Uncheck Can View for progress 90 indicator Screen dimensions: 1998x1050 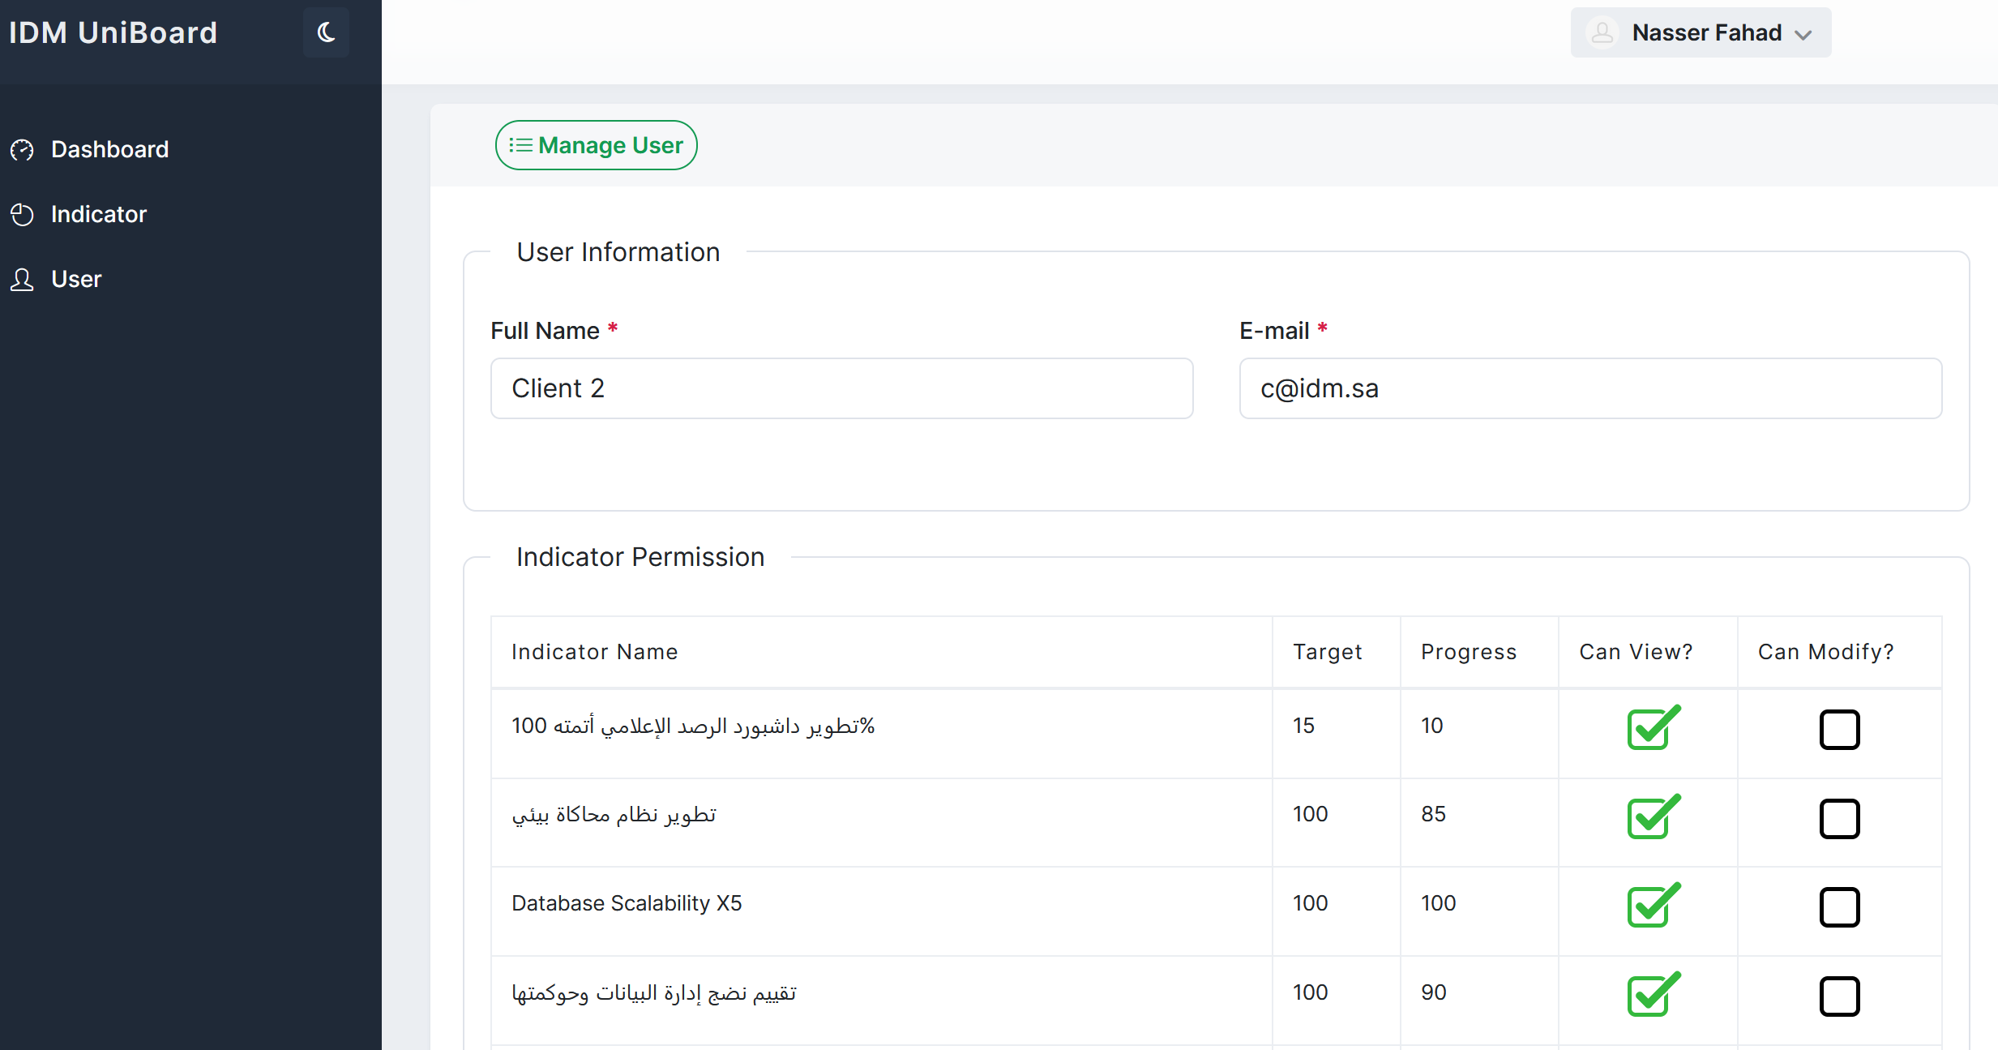1649,996
